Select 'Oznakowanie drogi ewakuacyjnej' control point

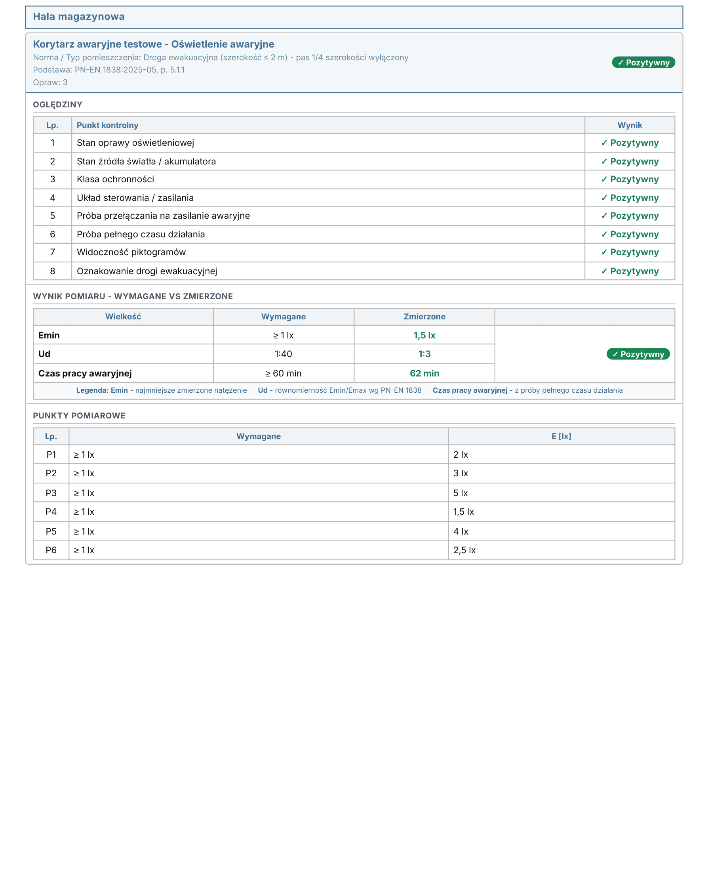147,271
